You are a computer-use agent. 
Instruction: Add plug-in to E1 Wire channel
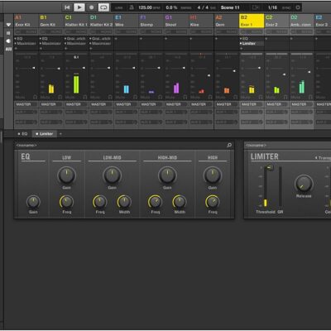point(116,39)
